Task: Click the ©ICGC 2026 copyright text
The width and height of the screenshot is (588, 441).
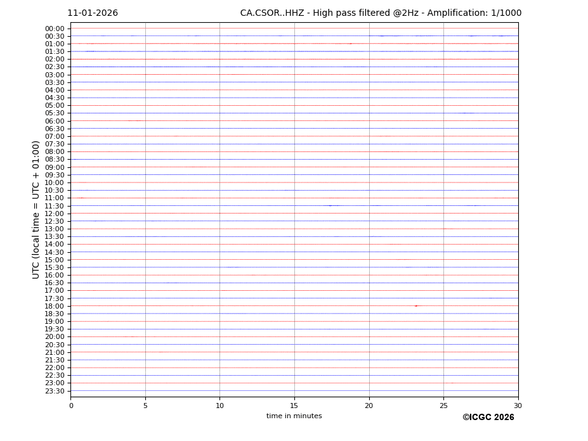Action: (x=488, y=418)
